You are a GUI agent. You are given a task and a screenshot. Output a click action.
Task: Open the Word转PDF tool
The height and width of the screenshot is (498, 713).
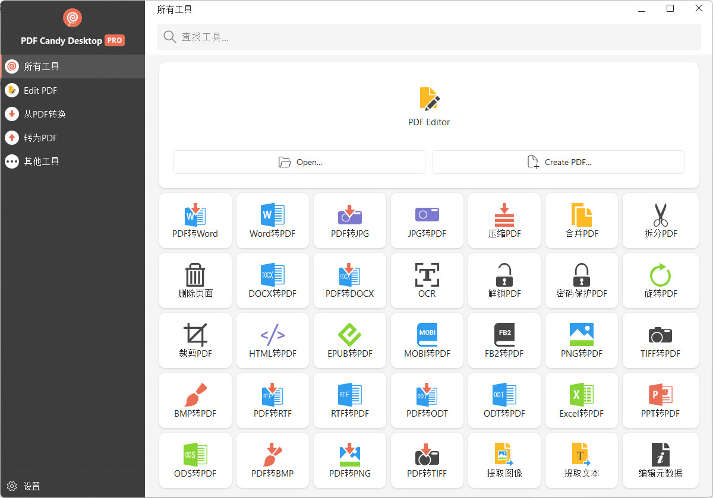pos(273,220)
